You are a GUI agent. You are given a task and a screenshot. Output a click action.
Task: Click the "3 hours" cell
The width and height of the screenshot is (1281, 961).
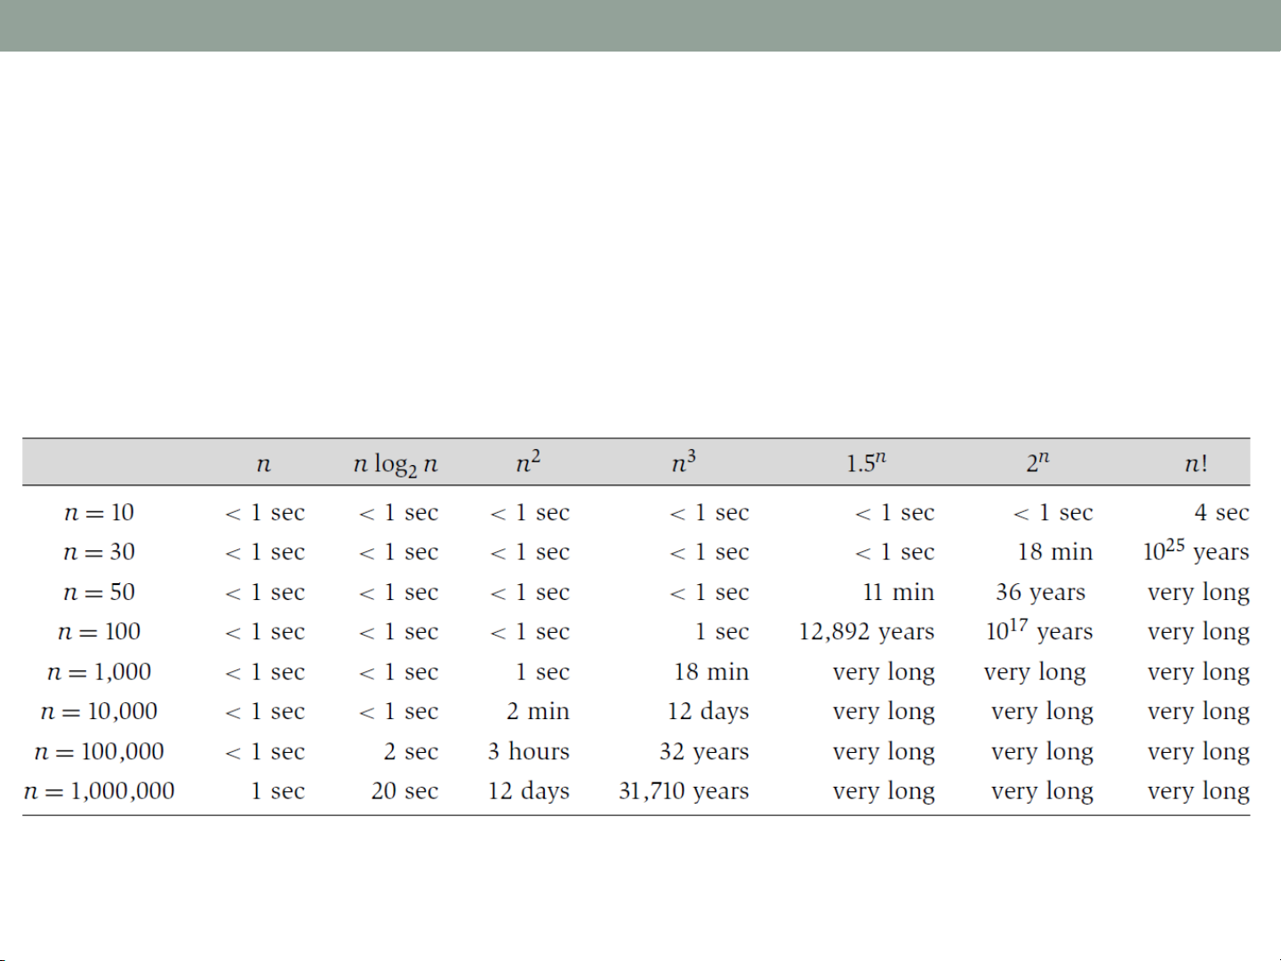[528, 752]
